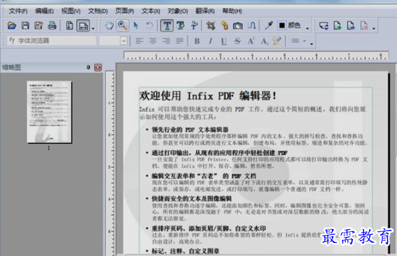Image resolution: width=397 pixels, height=256 pixels.
Task: Click the text highlighter icon
Action: click(x=277, y=41)
